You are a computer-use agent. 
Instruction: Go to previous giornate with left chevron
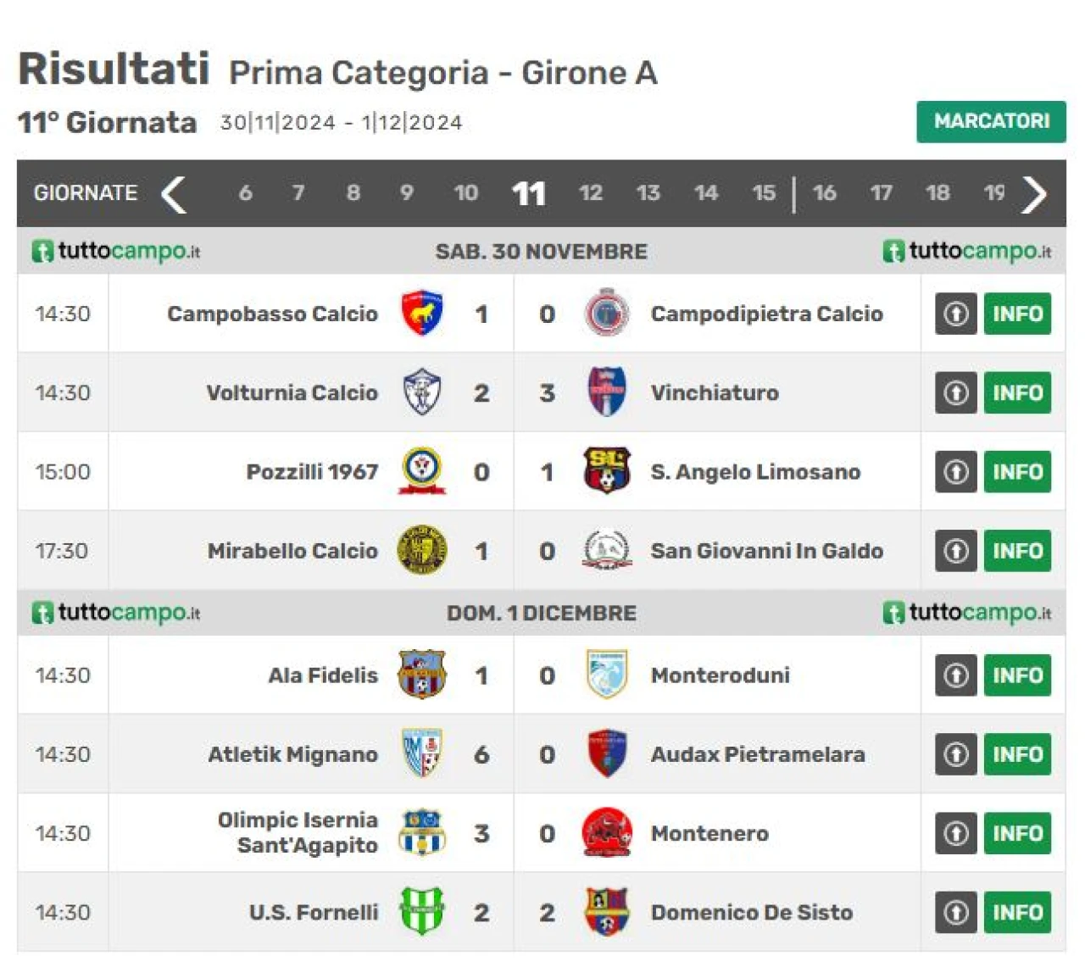pos(174,194)
